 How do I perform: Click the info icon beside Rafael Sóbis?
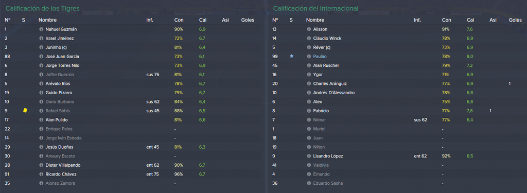tap(41, 111)
